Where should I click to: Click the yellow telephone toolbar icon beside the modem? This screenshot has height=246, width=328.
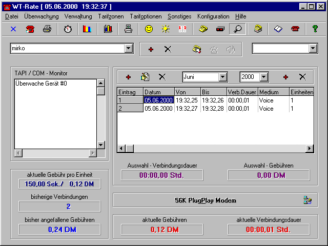(x=203, y=29)
